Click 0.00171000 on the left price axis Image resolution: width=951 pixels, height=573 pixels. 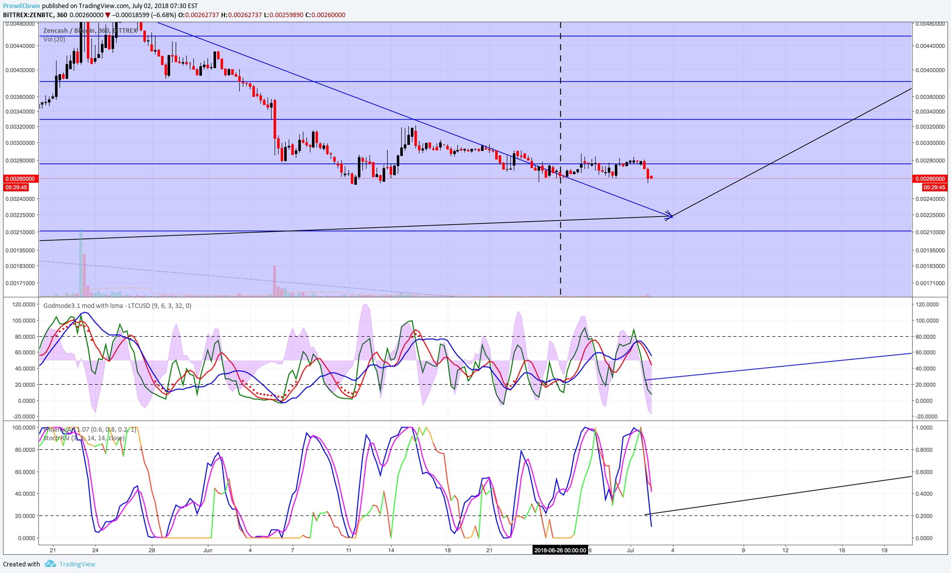click(x=20, y=283)
